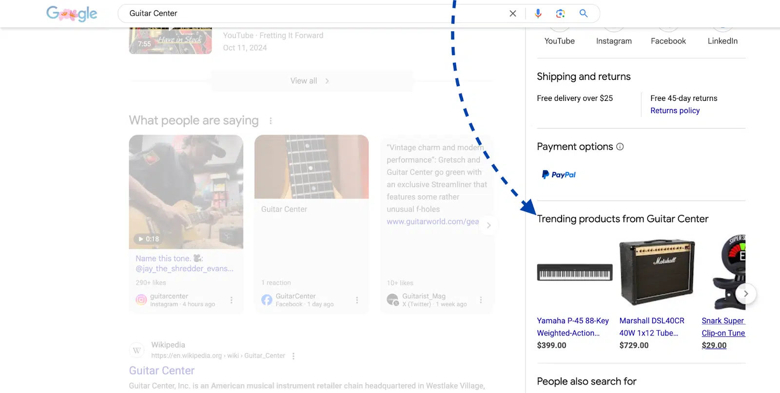Viewport: 780px width, 393px height.
Task: Open the Facebook guitar fretboard image
Action: coord(312,167)
